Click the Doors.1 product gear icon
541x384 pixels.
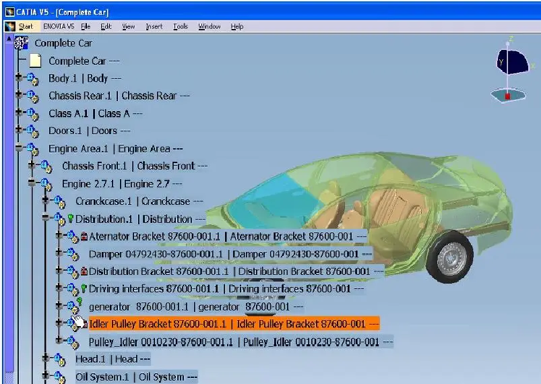[33, 132]
